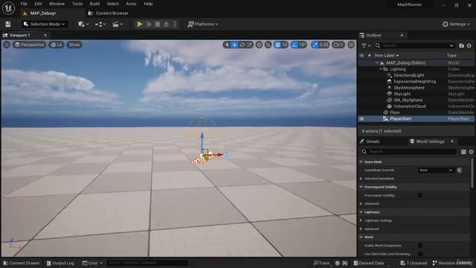Click the Stop simulation button

pos(158,24)
